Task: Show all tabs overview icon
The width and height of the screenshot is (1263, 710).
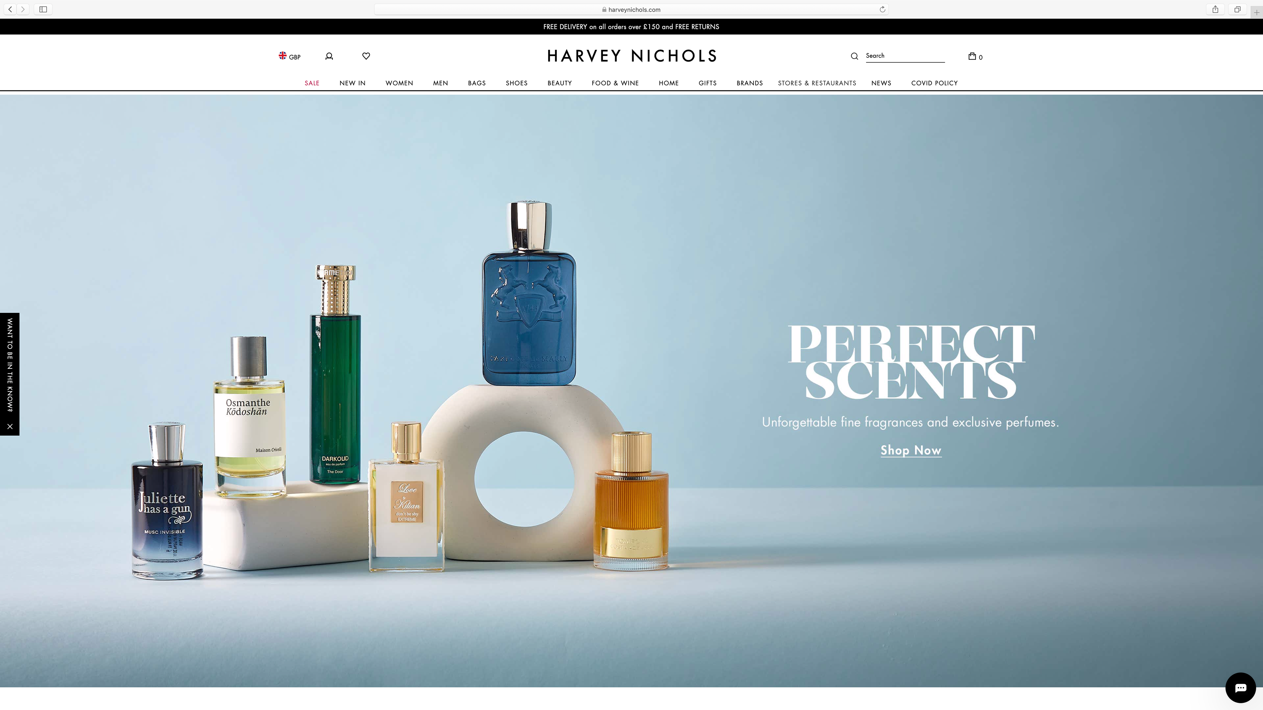Action: (1237, 9)
